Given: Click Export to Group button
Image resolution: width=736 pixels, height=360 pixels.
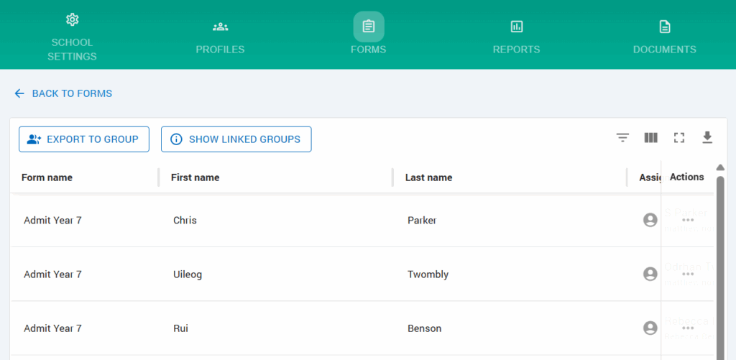Looking at the screenshot, I should (x=84, y=139).
